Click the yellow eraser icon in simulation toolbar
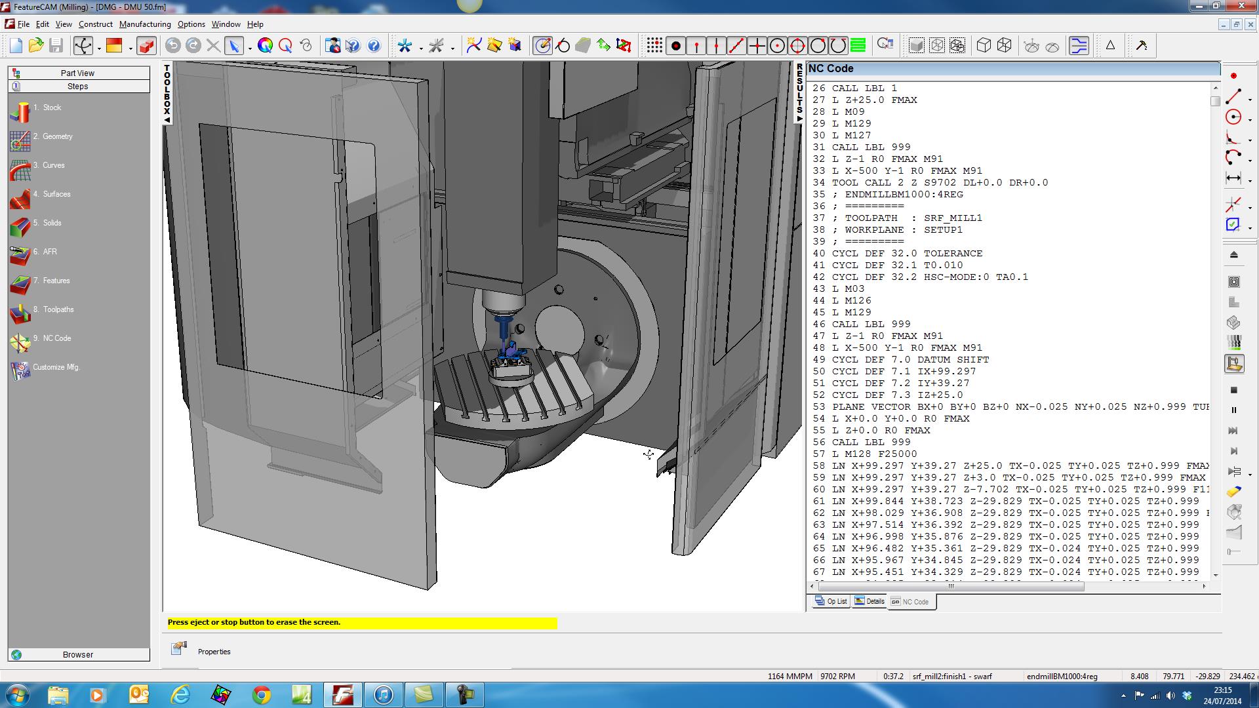 pyautogui.click(x=1233, y=492)
